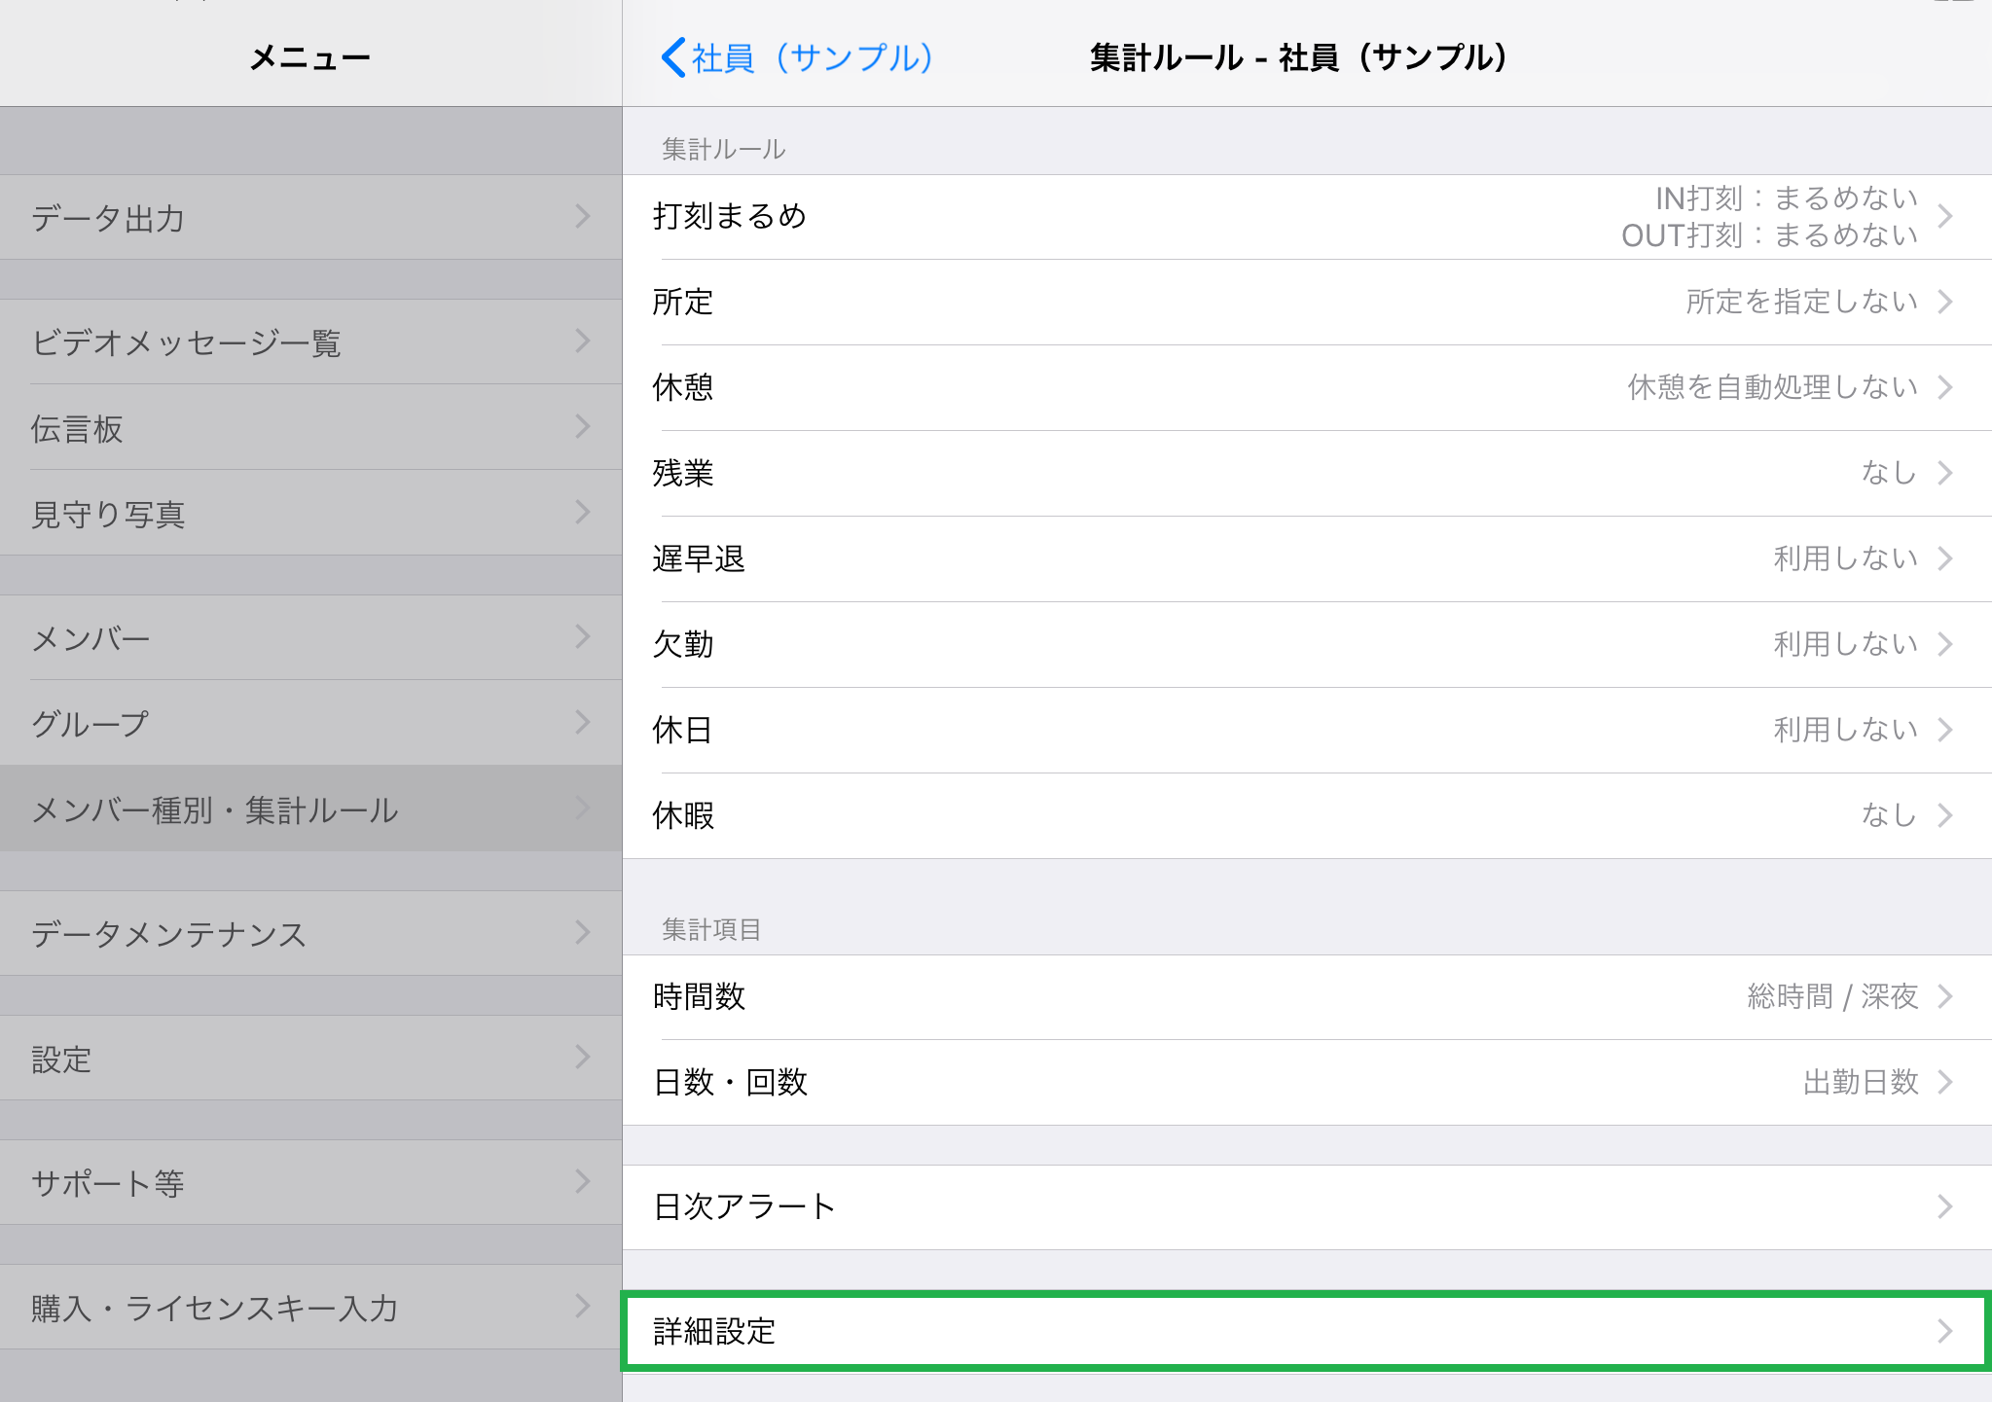This screenshot has width=1992, height=1402.
Task: Open 休暇 rule row
Action: pos(1307,816)
